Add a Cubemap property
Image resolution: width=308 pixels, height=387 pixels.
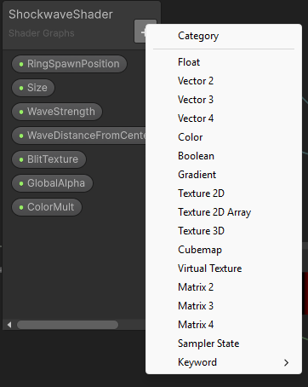(x=224, y=250)
